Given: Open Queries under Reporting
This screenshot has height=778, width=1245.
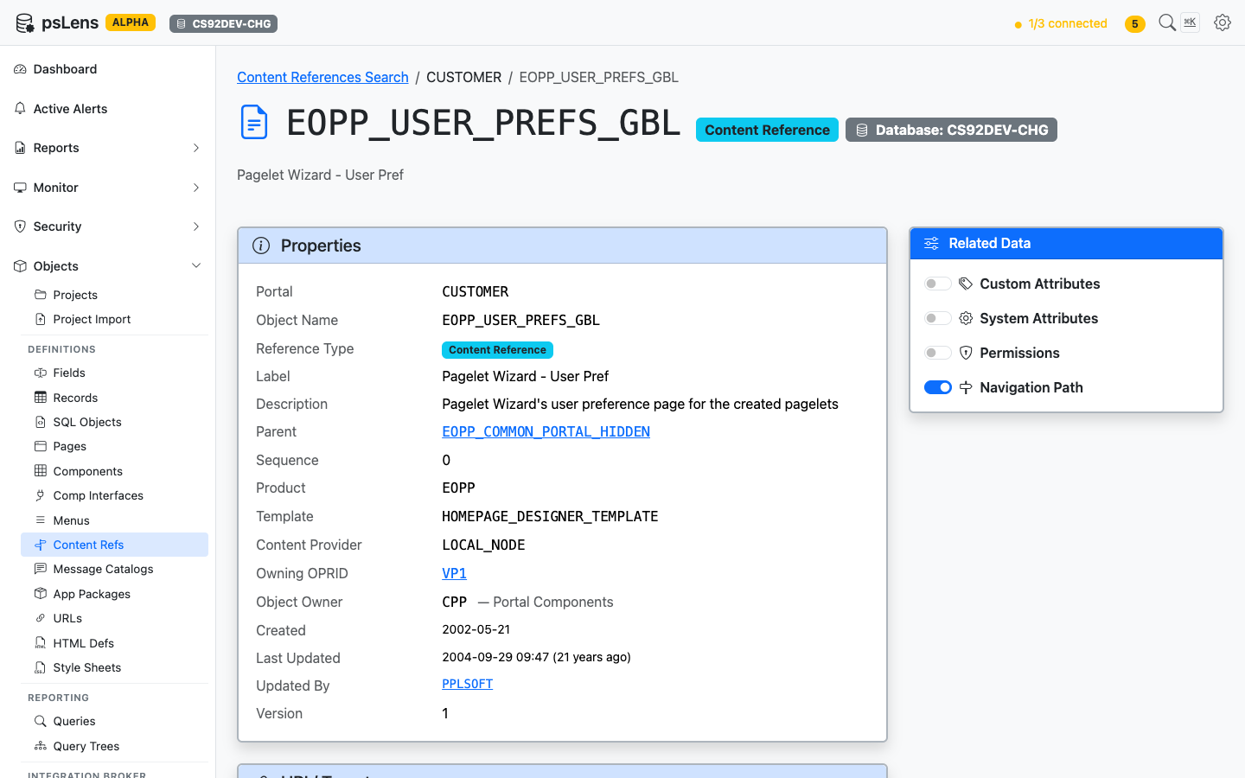Looking at the screenshot, I should coord(114,721).
